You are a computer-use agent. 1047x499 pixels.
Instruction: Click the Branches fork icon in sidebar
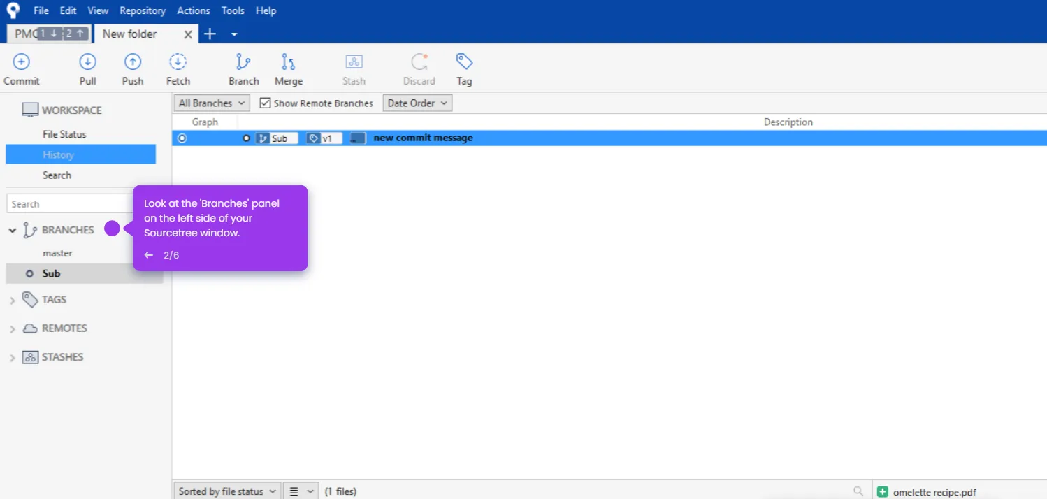(30, 230)
